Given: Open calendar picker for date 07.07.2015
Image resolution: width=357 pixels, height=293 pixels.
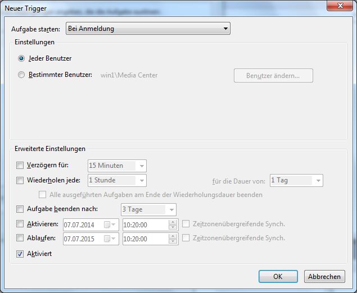Looking at the screenshot, I should [x=110, y=239].
